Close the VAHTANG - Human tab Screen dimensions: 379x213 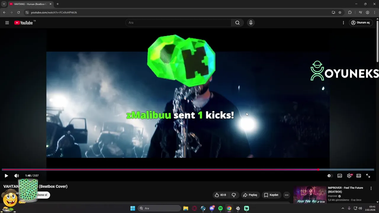tap(50, 4)
